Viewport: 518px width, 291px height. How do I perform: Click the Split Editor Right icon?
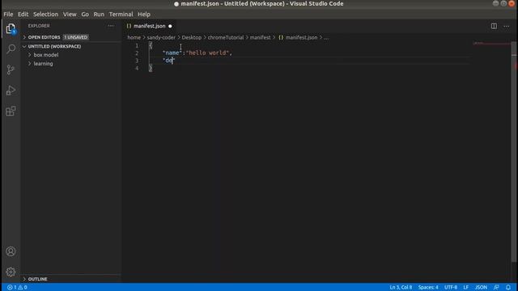(494, 26)
